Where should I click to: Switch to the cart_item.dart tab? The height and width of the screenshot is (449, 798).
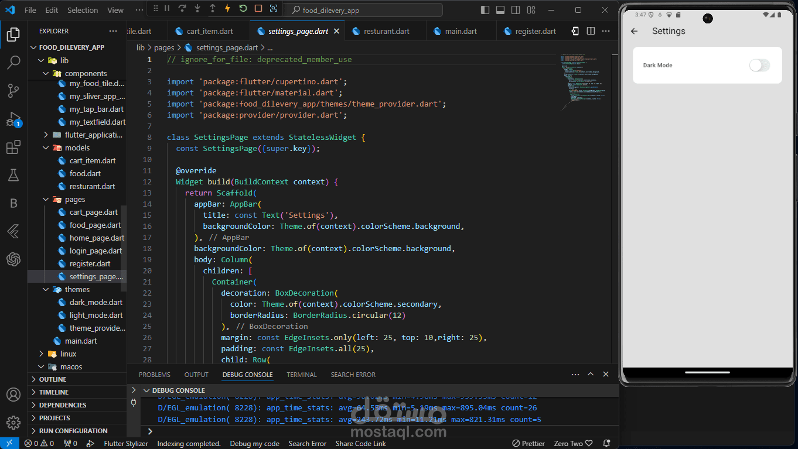coord(209,31)
